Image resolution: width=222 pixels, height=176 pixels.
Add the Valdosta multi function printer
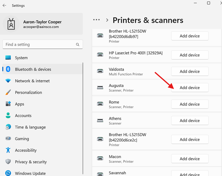tap(189, 71)
